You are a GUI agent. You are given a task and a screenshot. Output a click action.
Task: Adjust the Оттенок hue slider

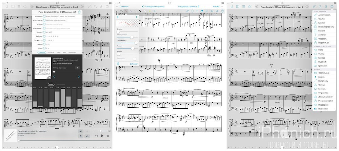(x=127, y=31)
